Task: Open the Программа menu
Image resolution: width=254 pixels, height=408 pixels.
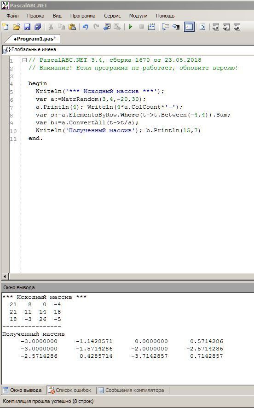Action: click(83, 16)
